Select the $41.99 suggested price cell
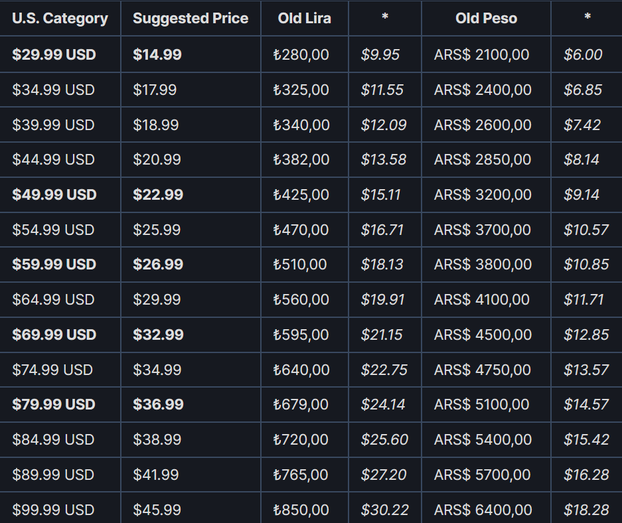Image resolution: width=622 pixels, height=523 pixels. coord(156,475)
